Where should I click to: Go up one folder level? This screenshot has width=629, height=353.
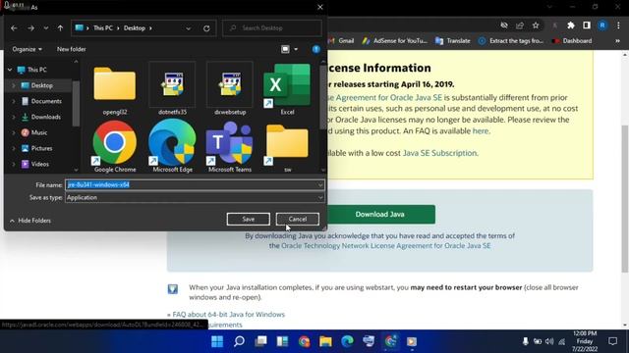pyautogui.click(x=60, y=28)
